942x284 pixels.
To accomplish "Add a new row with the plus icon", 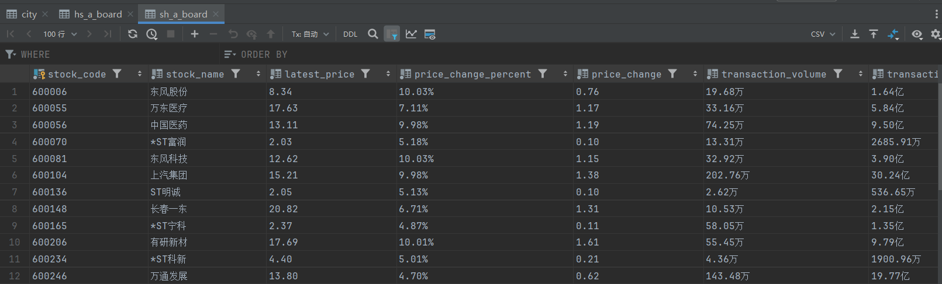I will point(195,34).
